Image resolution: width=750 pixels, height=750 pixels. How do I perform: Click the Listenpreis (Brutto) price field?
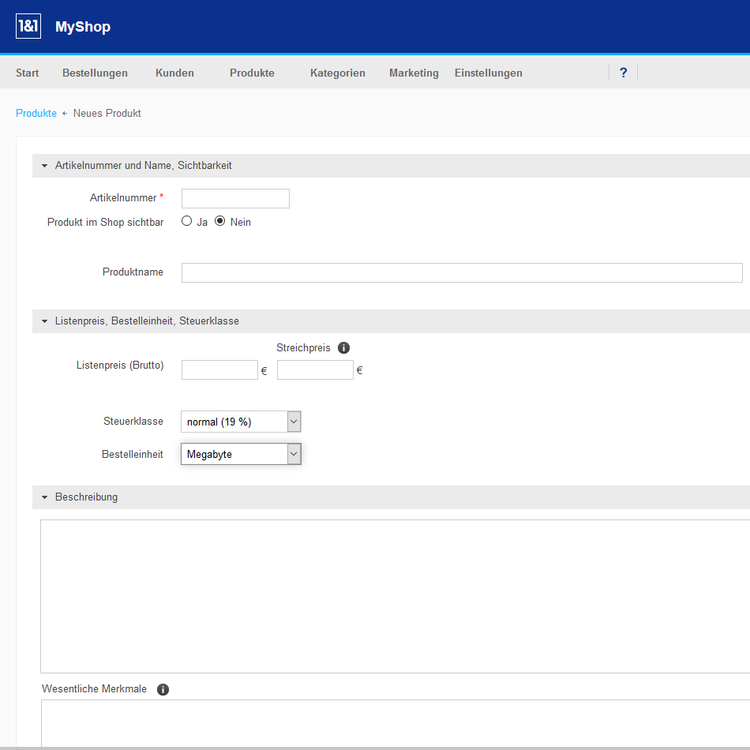click(219, 369)
